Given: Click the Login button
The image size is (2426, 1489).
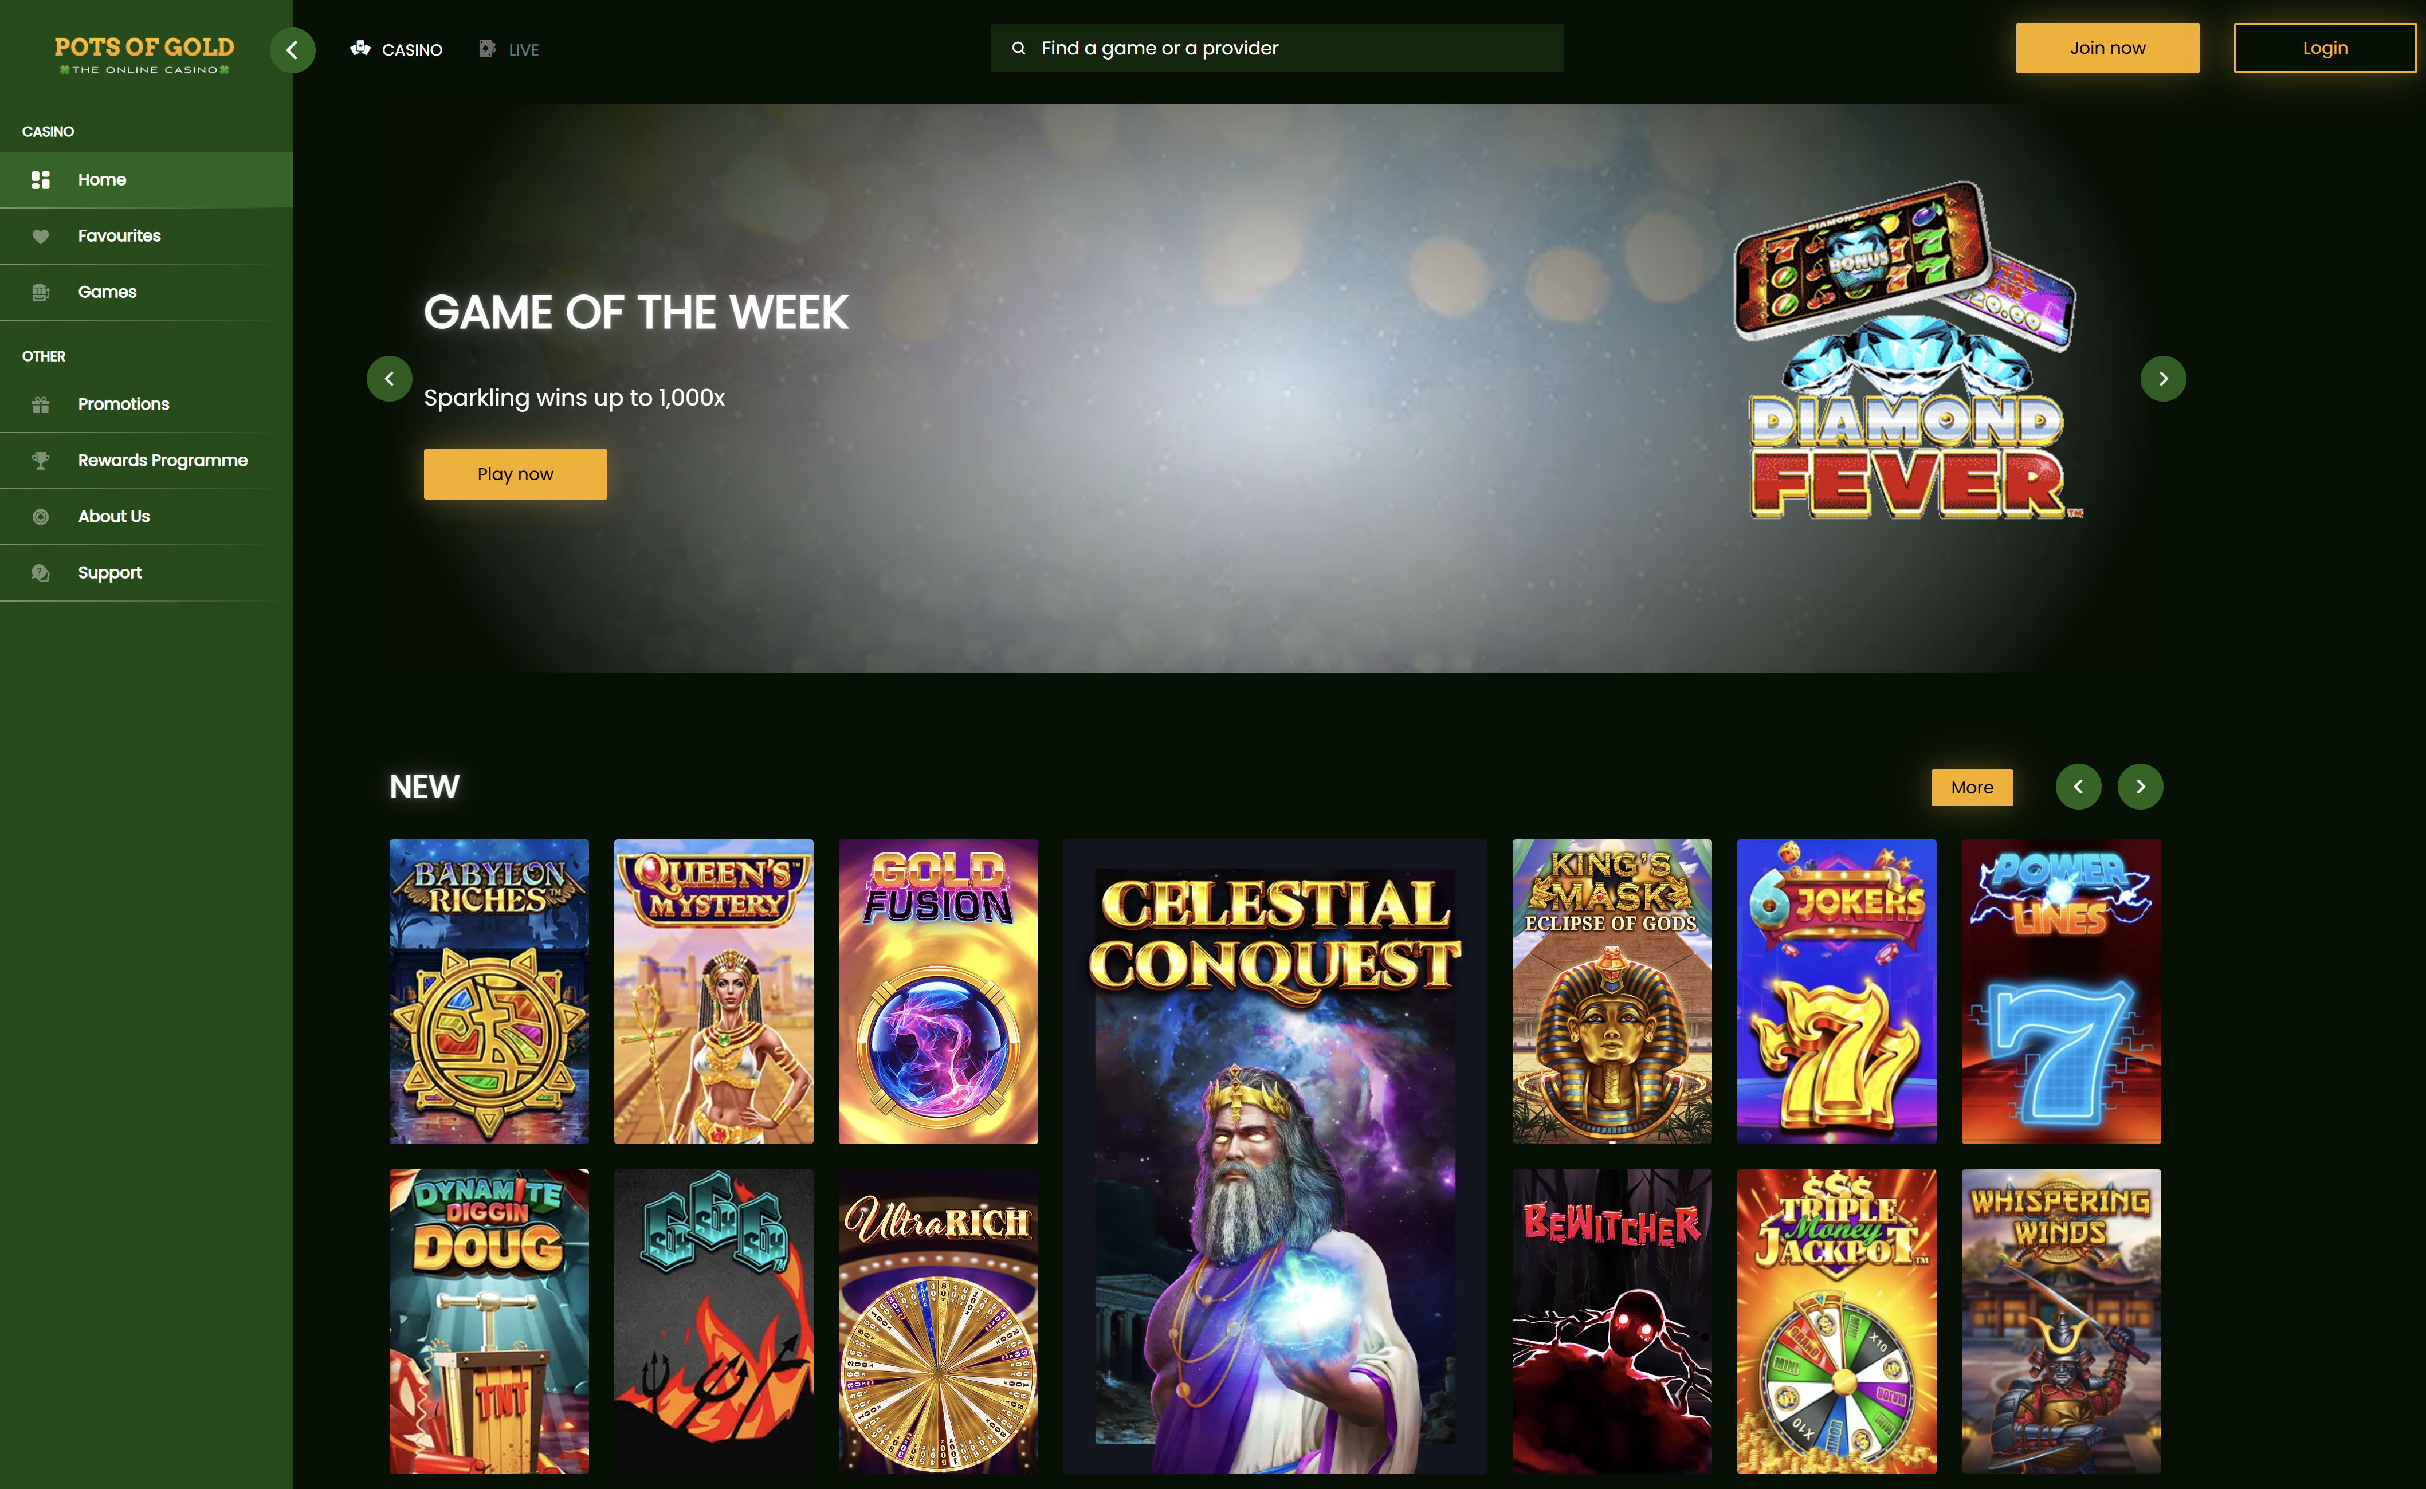Looking at the screenshot, I should click(2325, 48).
